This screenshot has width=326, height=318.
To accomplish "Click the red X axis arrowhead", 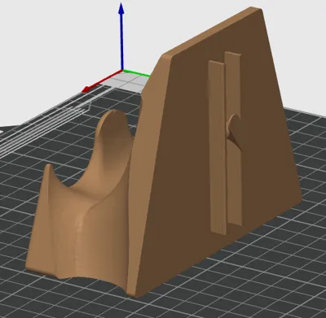I will click(x=87, y=89).
